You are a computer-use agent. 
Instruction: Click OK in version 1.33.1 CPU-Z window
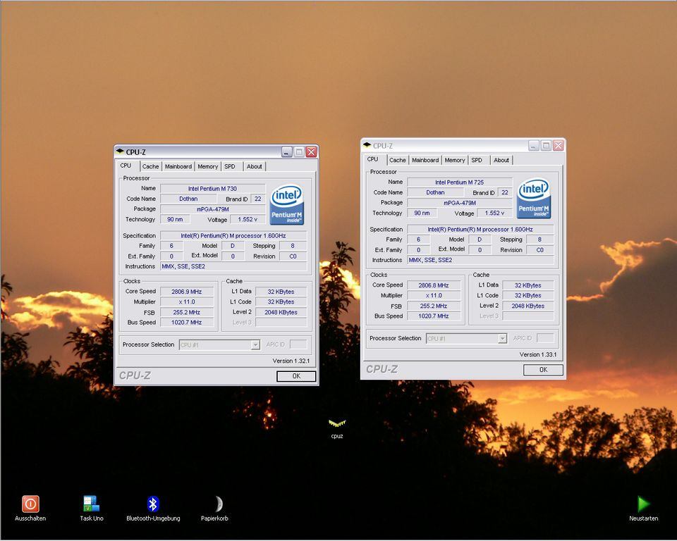pos(543,370)
